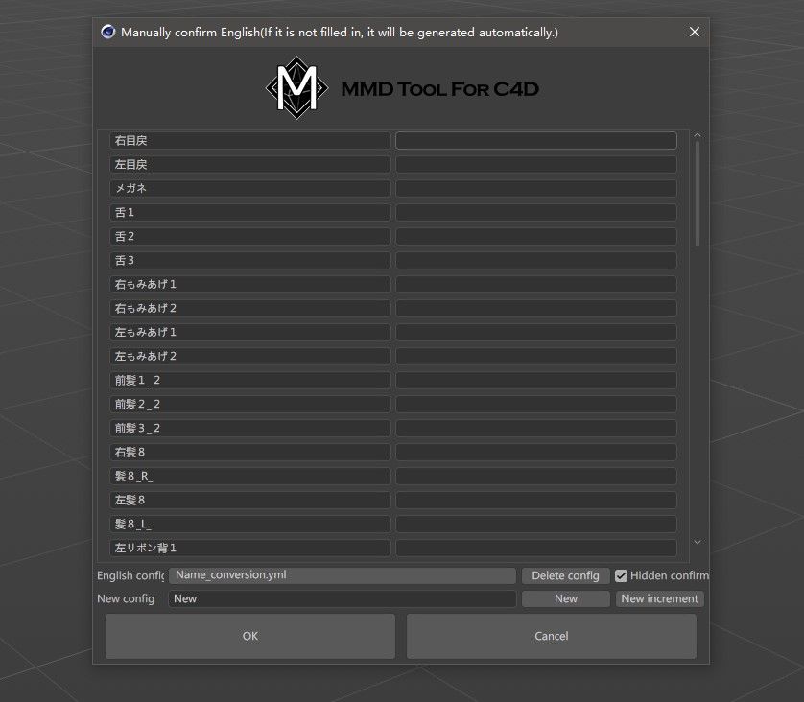Select the Japanese name 左もみあげ2
The width and height of the screenshot is (804, 702).
coord(250,356)
